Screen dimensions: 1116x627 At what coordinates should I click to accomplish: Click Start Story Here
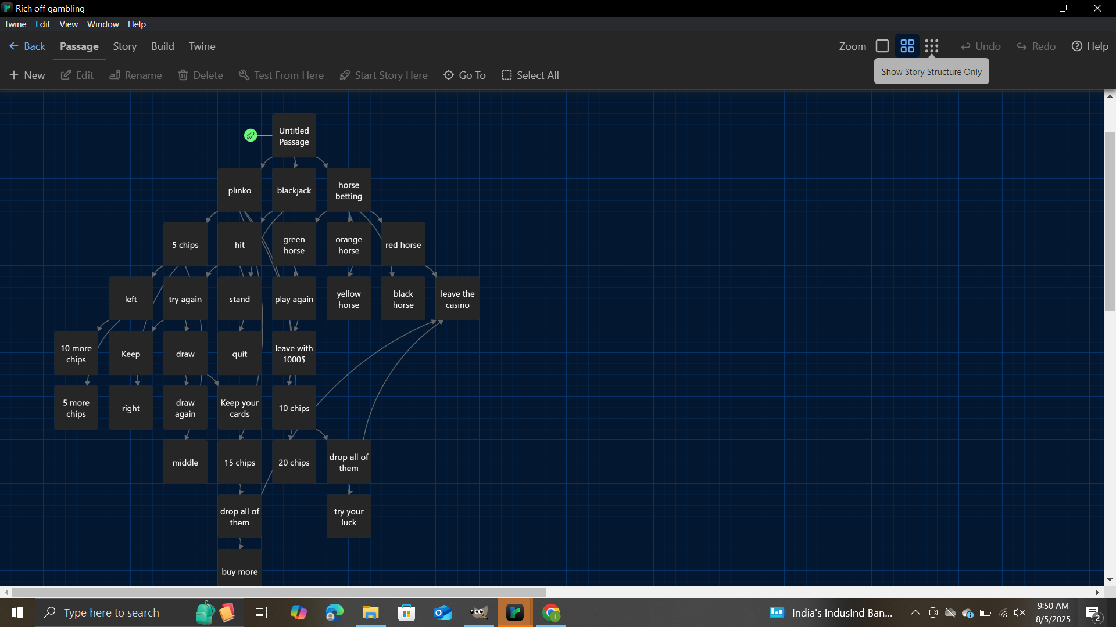pos(384,75)
